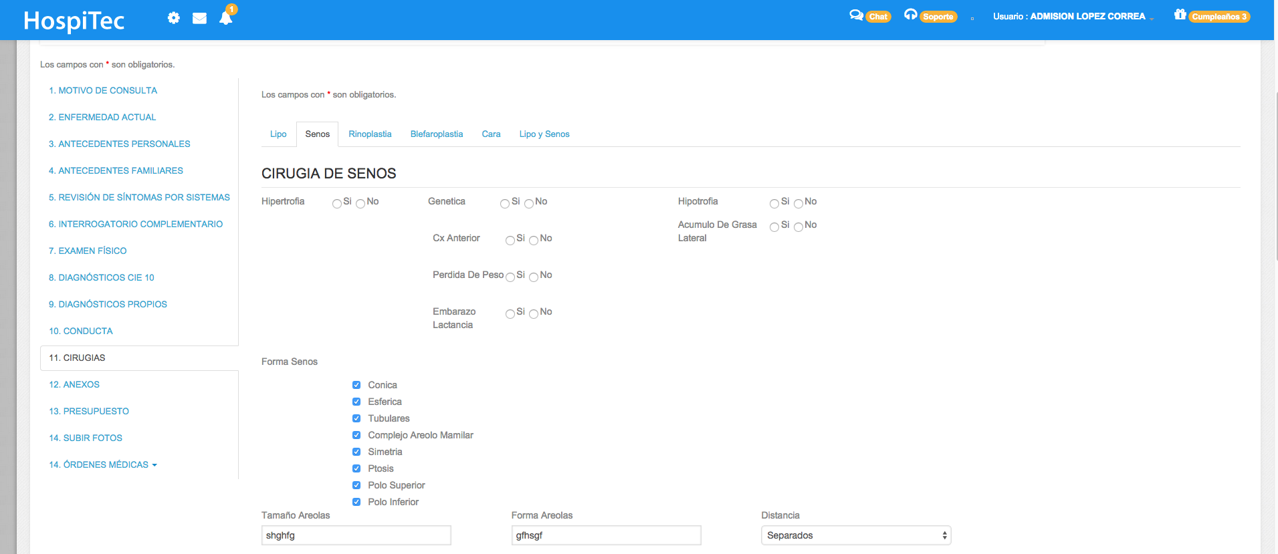
Task: Click the HospiTec logo
Action: (x=74, y=21)
